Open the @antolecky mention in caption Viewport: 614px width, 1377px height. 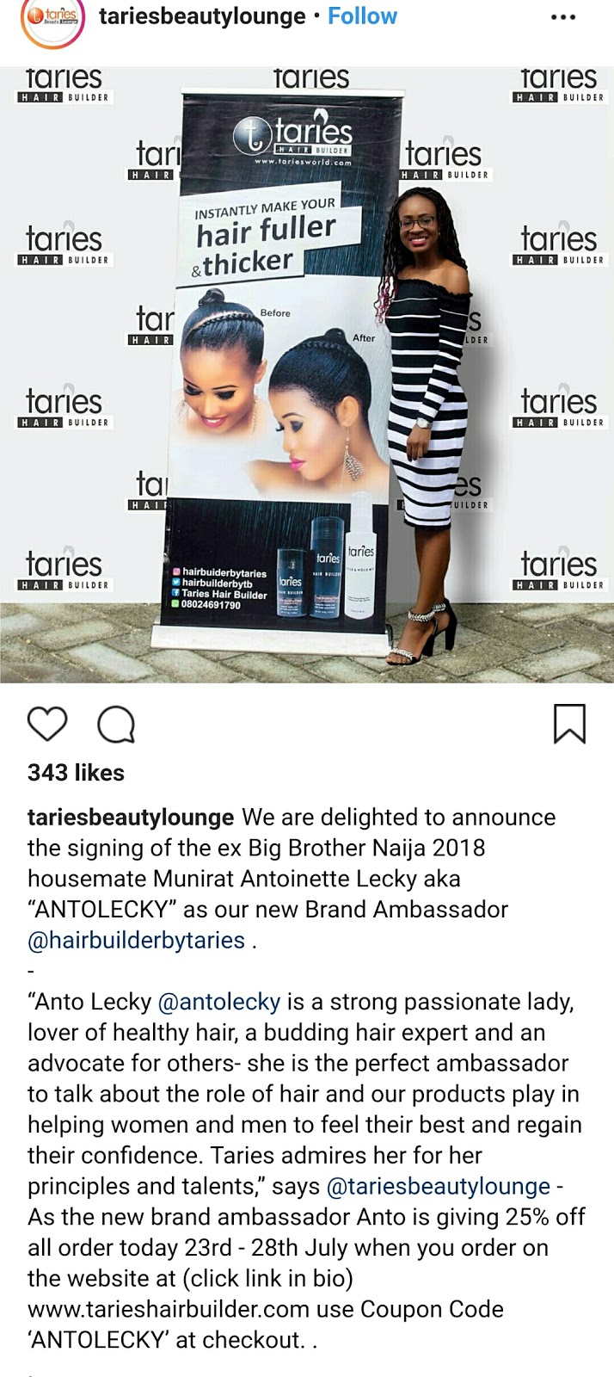click(x=219, y=1003)
